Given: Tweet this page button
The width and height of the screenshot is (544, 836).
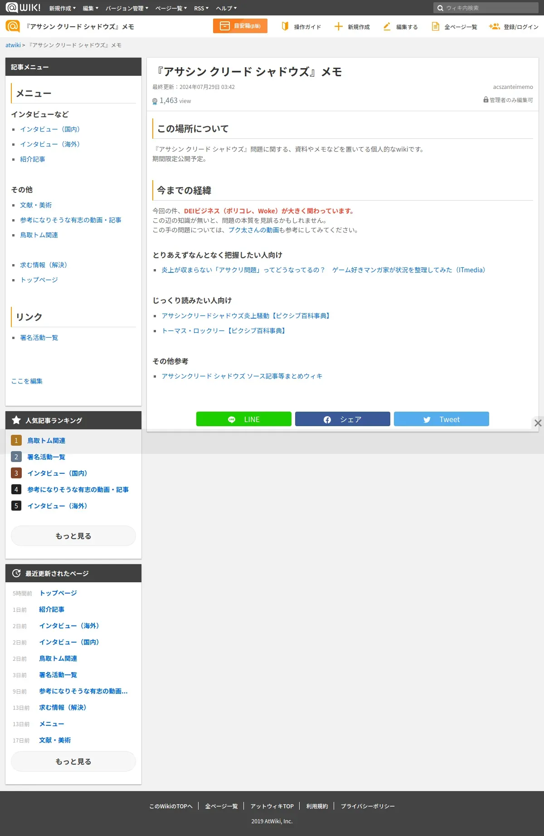Looking at the screenshot, I should [442, 419].
